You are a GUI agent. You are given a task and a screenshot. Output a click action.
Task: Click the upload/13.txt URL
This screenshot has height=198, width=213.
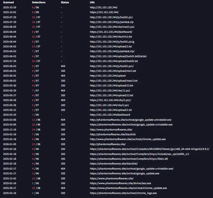111,86
